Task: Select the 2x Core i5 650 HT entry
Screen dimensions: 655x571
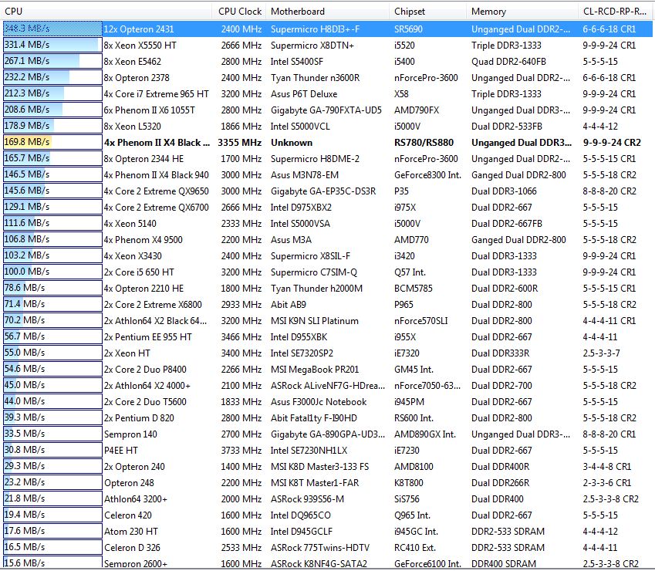Action: (x=140, y=272)
